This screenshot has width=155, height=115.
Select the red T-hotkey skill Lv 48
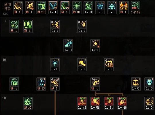point(82,101)
